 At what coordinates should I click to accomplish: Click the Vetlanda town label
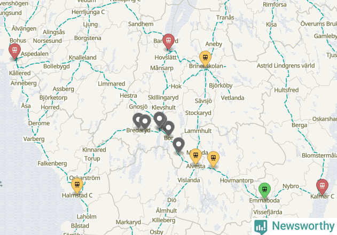[232, 98]
